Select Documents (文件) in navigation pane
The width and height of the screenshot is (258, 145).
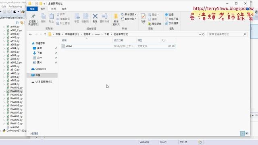coord(37,58)
